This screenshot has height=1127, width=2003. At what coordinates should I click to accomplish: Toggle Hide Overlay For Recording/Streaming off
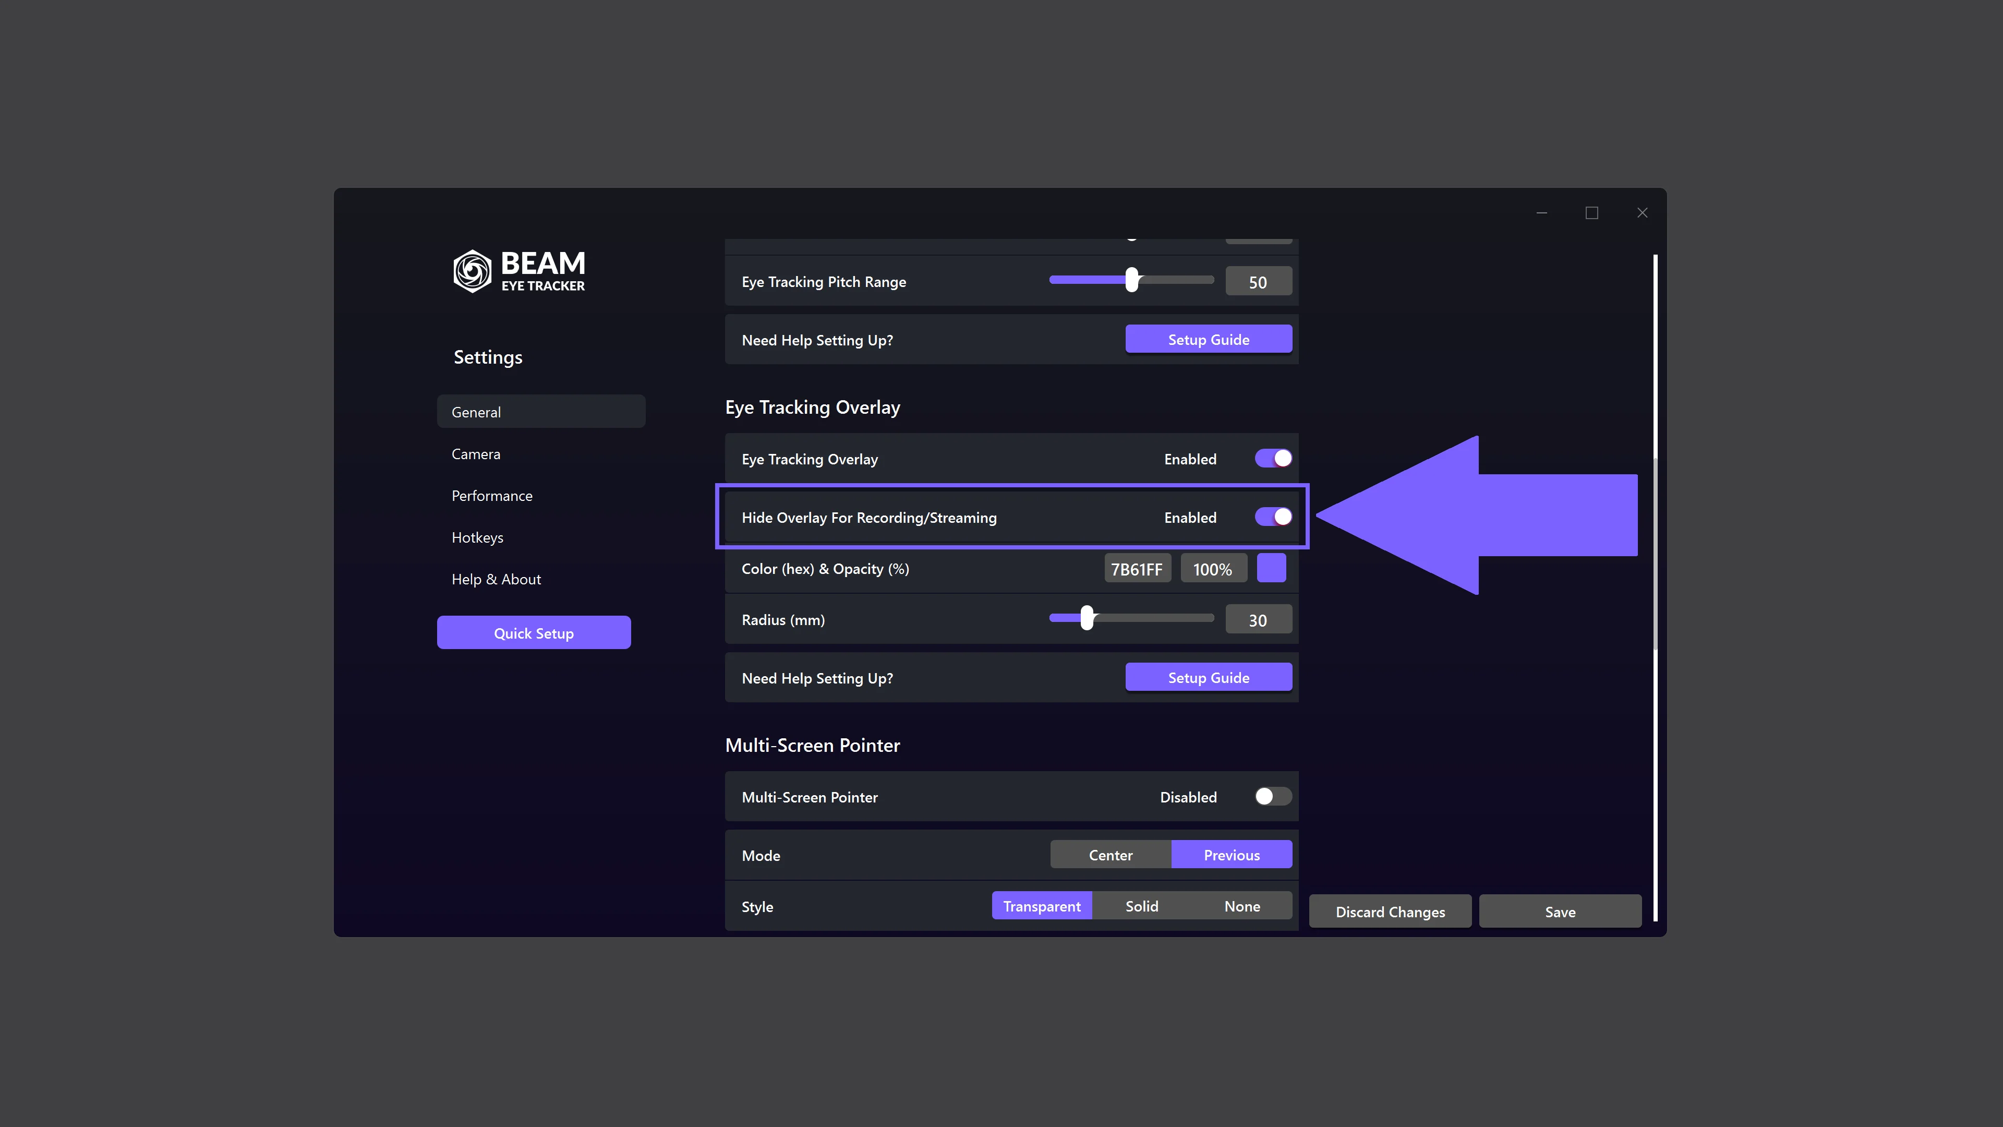1272,517
